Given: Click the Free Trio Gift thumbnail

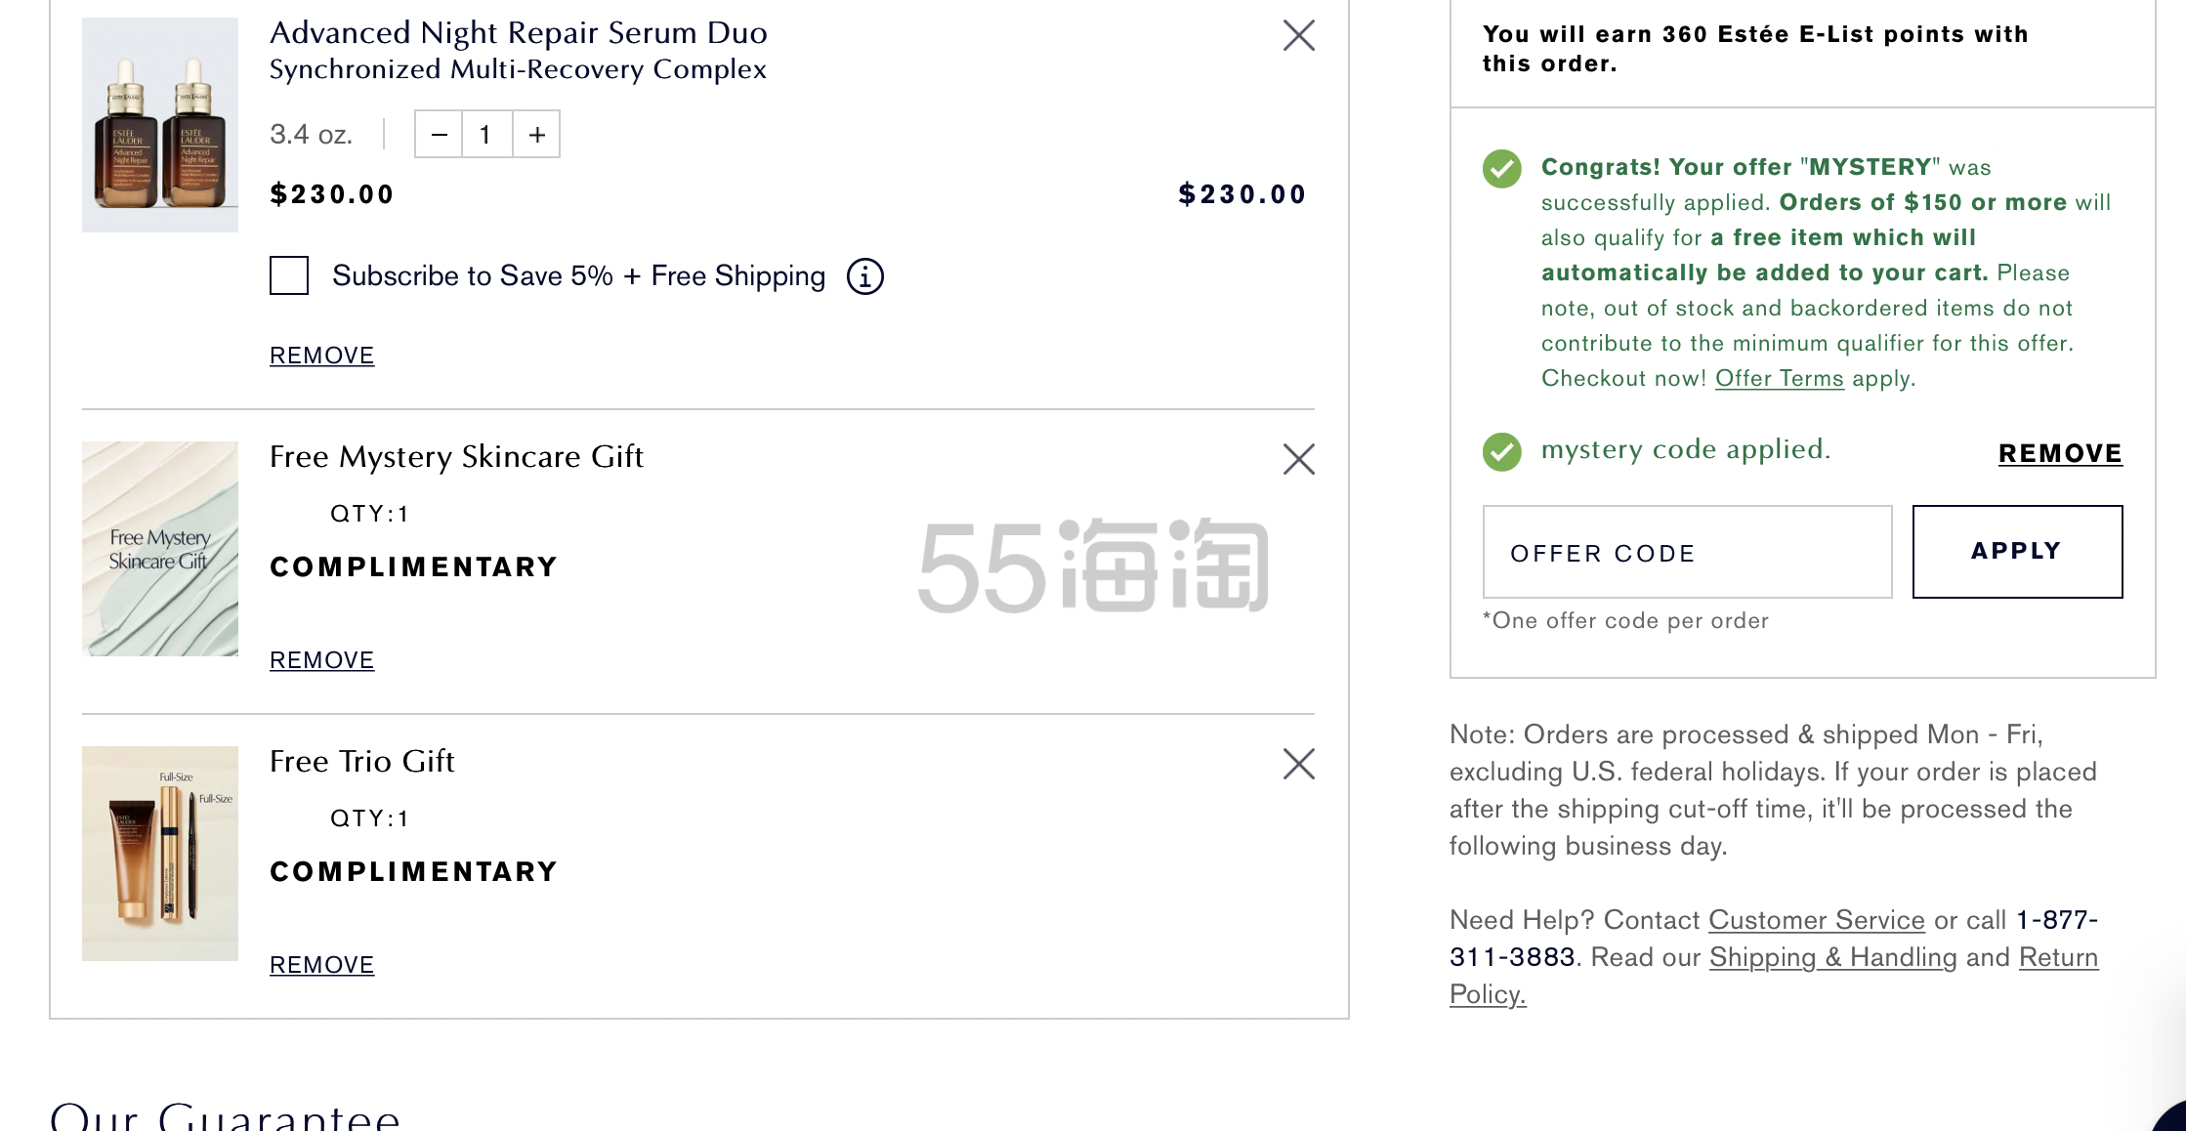Looking at the screenshot, I should point(160,854).
